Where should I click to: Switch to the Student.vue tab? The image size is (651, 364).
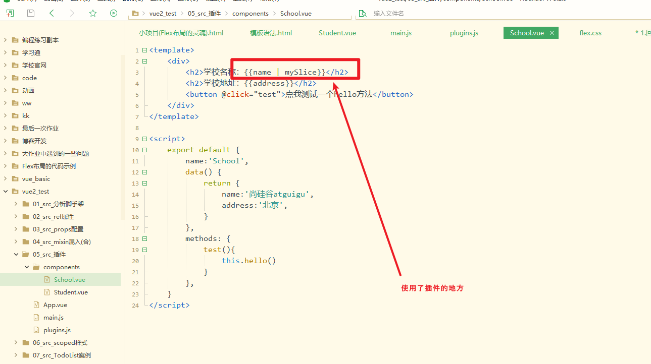337,33
